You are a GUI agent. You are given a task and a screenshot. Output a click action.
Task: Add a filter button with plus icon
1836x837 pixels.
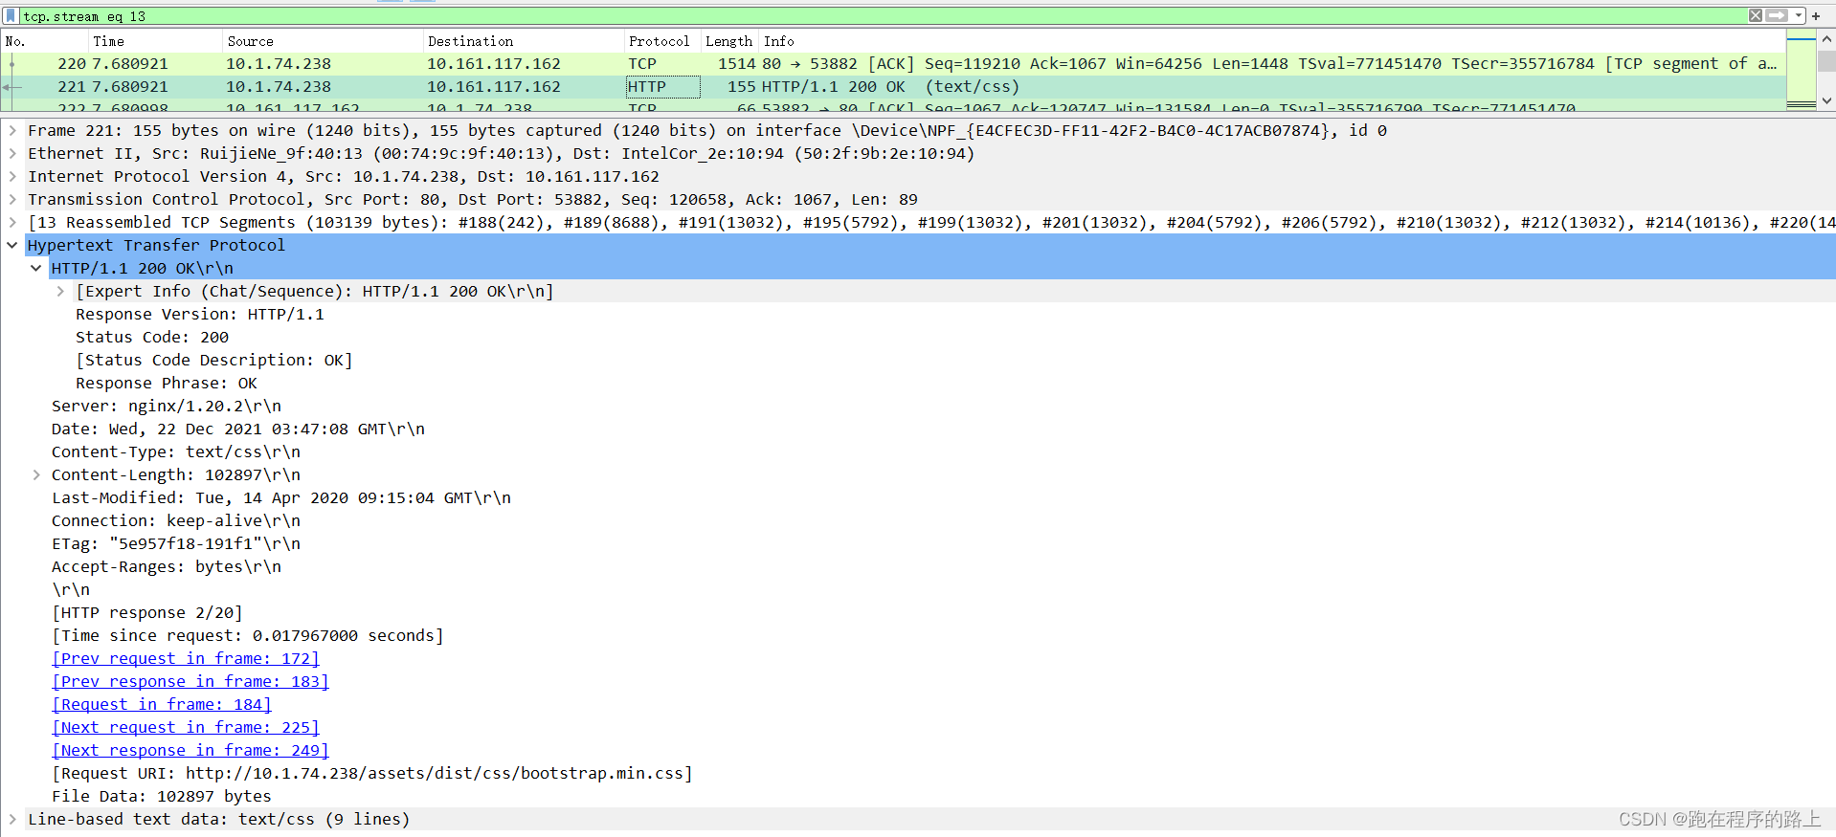1816,16
